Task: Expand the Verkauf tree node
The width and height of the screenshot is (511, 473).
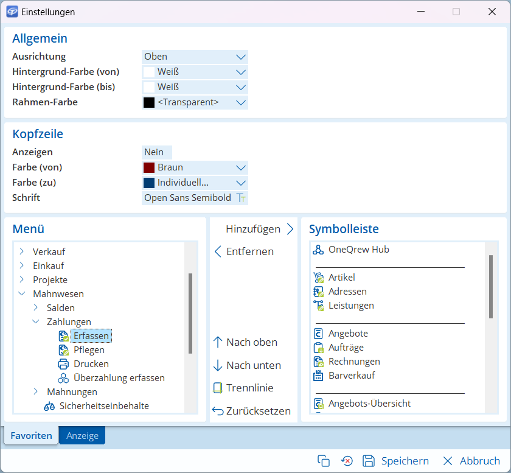Action: pos(22,251)
